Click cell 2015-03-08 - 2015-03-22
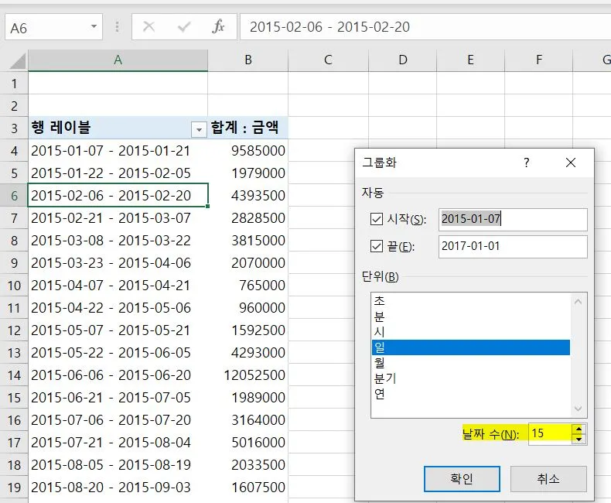Image resolution: width=611 pixels, height=503 pixels. 118,241
